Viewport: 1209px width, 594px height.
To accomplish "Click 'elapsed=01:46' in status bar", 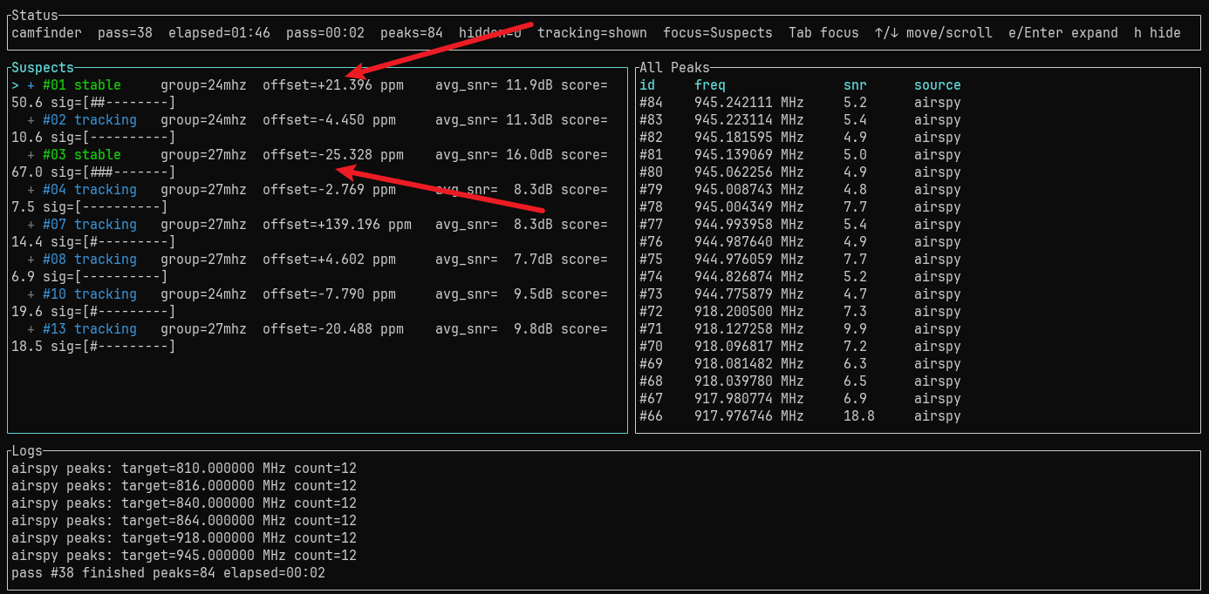I will (x=219, y=33).
